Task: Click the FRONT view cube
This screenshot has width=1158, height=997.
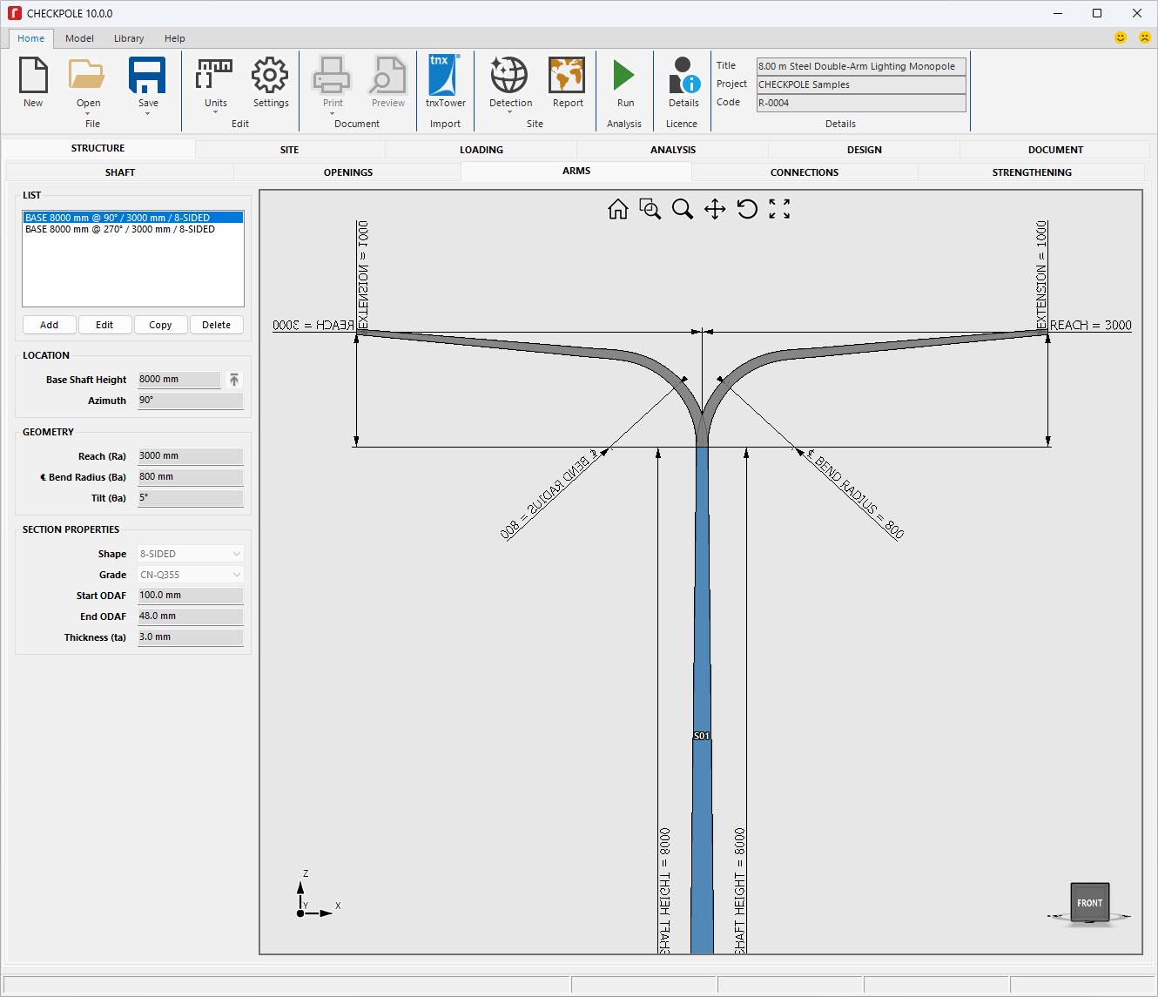Action: coord(1089,903)
